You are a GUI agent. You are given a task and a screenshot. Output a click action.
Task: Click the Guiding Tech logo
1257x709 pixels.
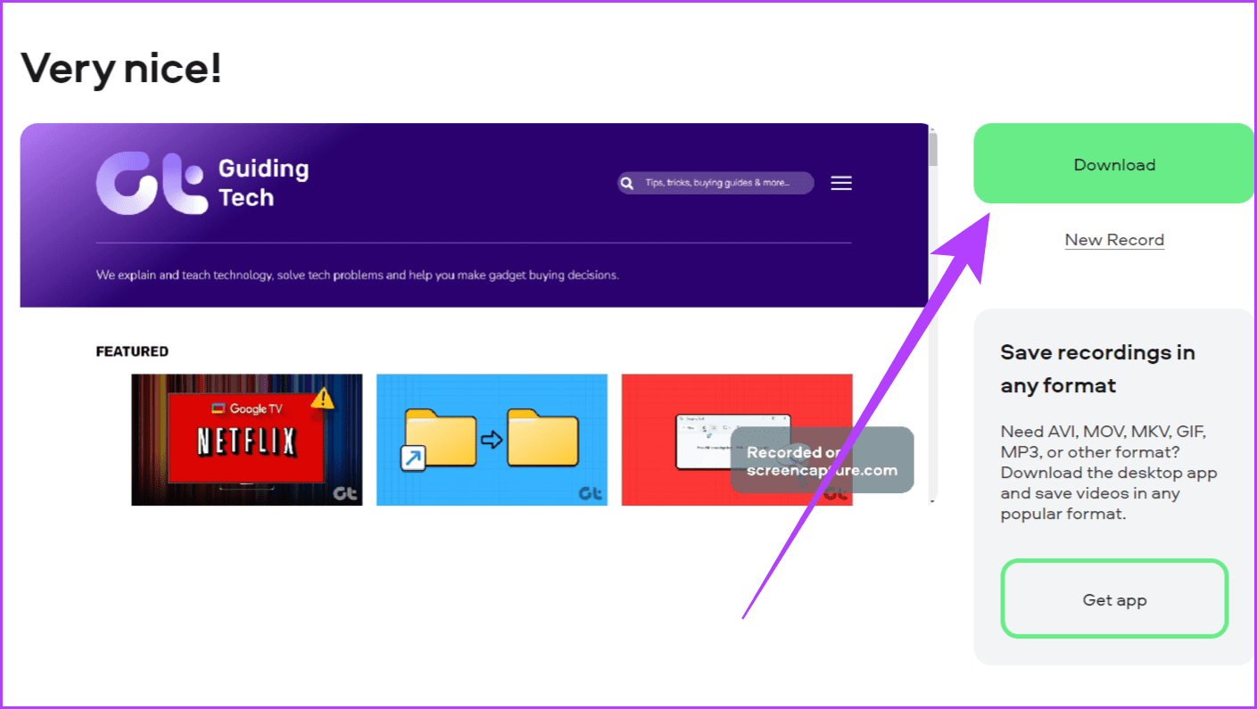point(147,183)
